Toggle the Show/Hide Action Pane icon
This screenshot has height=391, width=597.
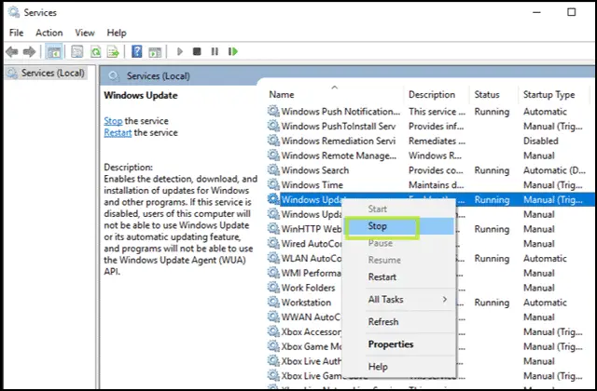155,52
